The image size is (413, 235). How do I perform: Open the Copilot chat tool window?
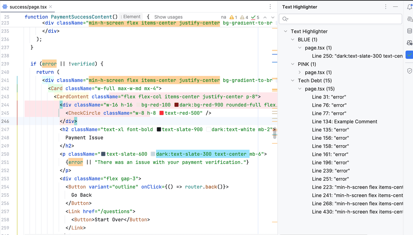(409, 43)
